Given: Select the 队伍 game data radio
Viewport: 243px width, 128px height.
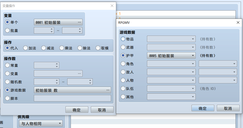Looking at the screenshot, I should pyautogui.click(x=123, y=89).
